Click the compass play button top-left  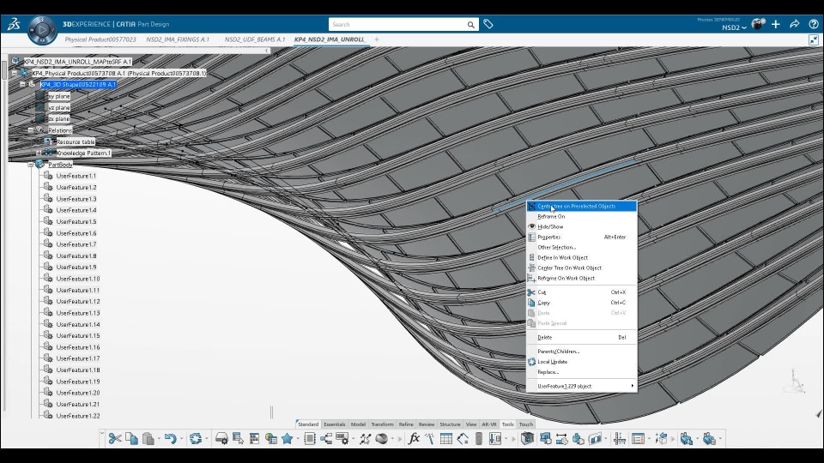[41, 31]
